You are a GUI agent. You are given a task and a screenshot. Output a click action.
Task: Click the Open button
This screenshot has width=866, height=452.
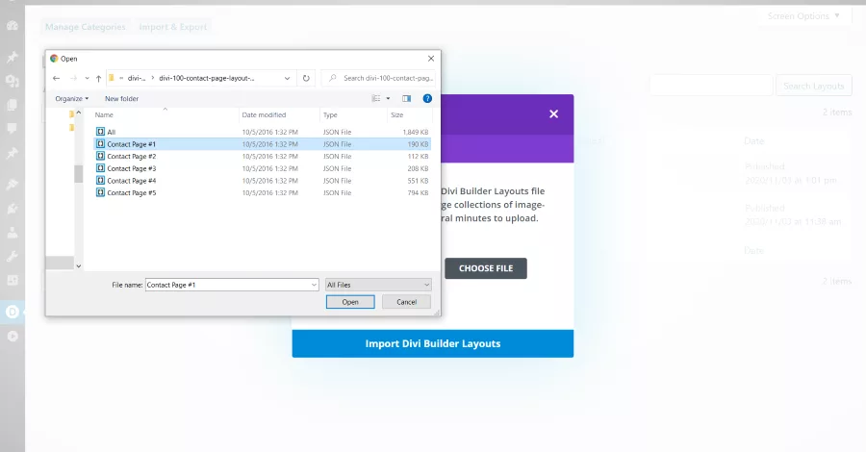point(350,302)
